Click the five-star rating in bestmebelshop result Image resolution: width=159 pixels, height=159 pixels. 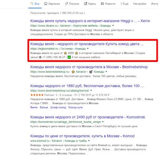[x=37, y=95]
